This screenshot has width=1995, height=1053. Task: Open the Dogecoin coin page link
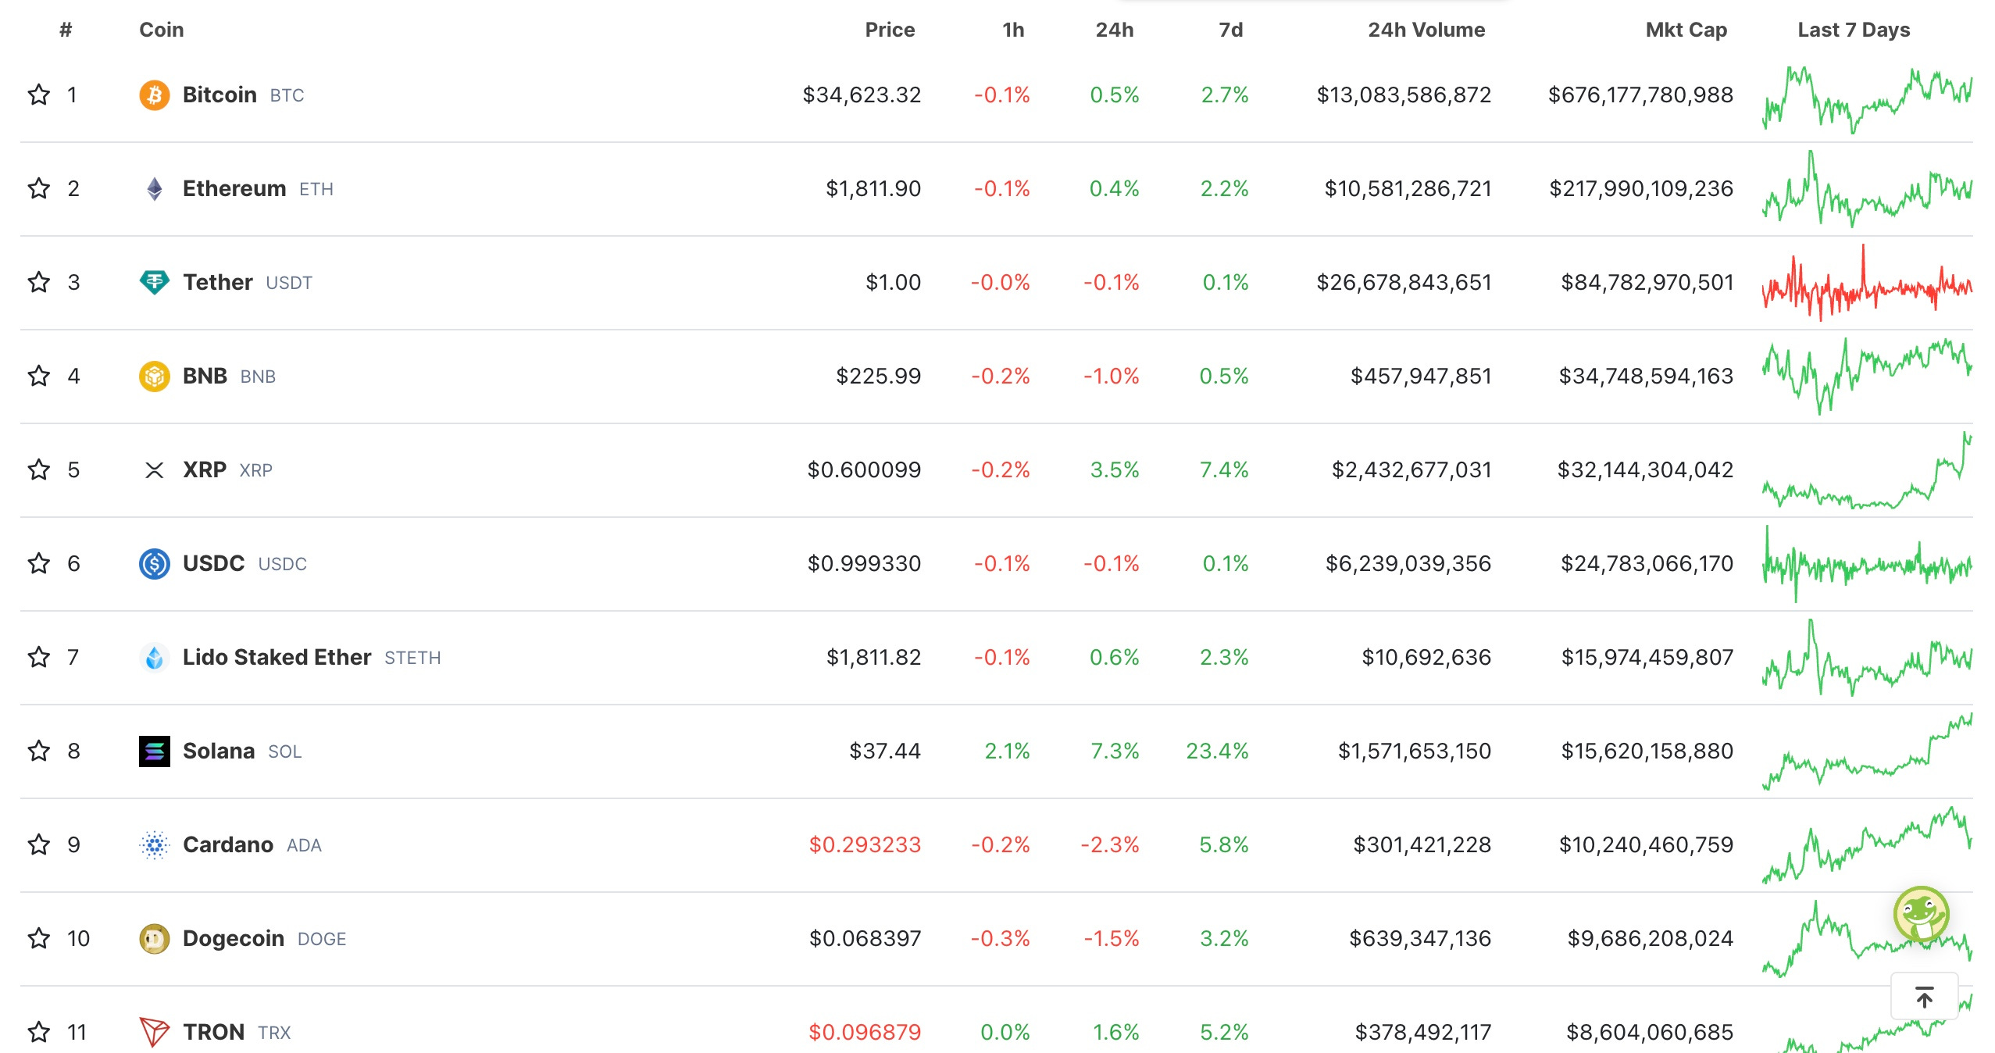[x=264, y=939]
